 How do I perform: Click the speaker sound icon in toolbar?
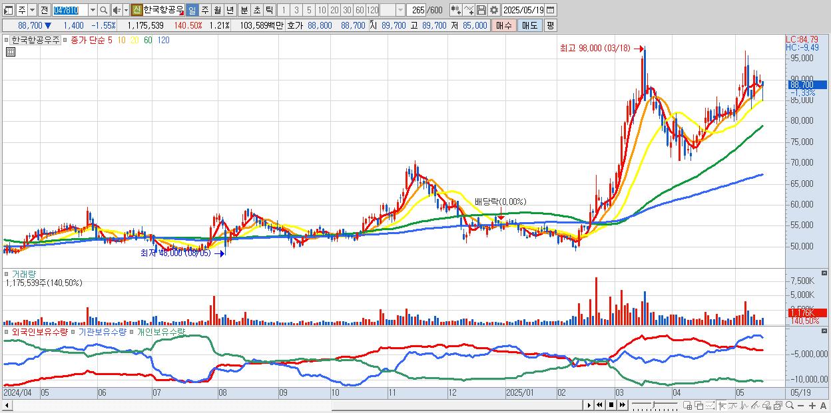[x=117, y=10]
